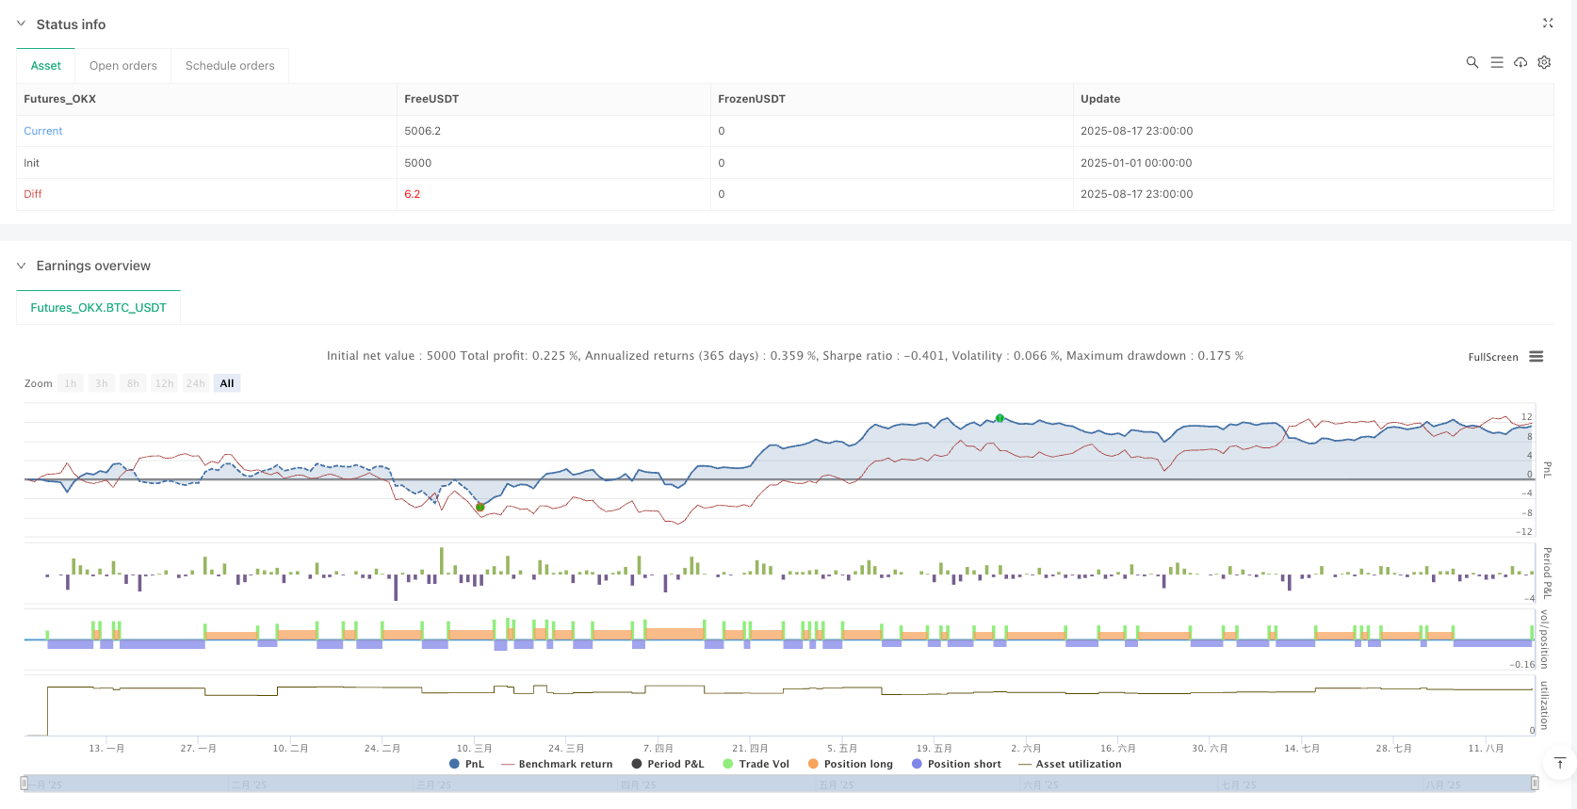Click the left handle of range navigator
The height and width of the screenshot is (809, 1577).
pos(24,783)
